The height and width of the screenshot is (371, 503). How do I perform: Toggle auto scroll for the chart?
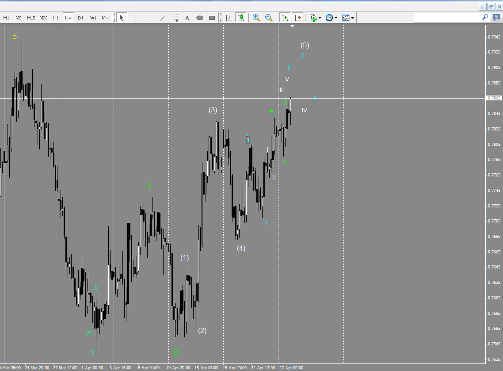(x=285, y=18)
